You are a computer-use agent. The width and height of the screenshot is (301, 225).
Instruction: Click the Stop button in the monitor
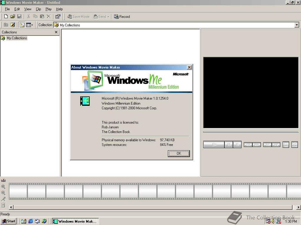pos(237,144)
